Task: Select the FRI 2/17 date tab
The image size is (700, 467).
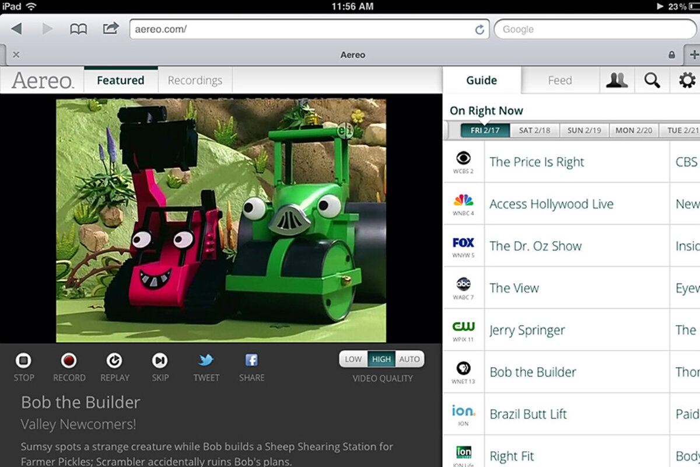Action: click(x=485, y=130)
